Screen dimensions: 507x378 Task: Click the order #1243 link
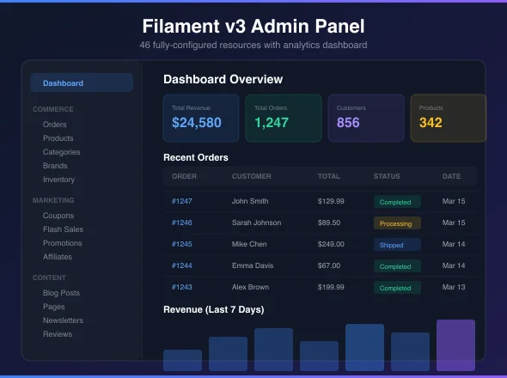pos(181,287)
